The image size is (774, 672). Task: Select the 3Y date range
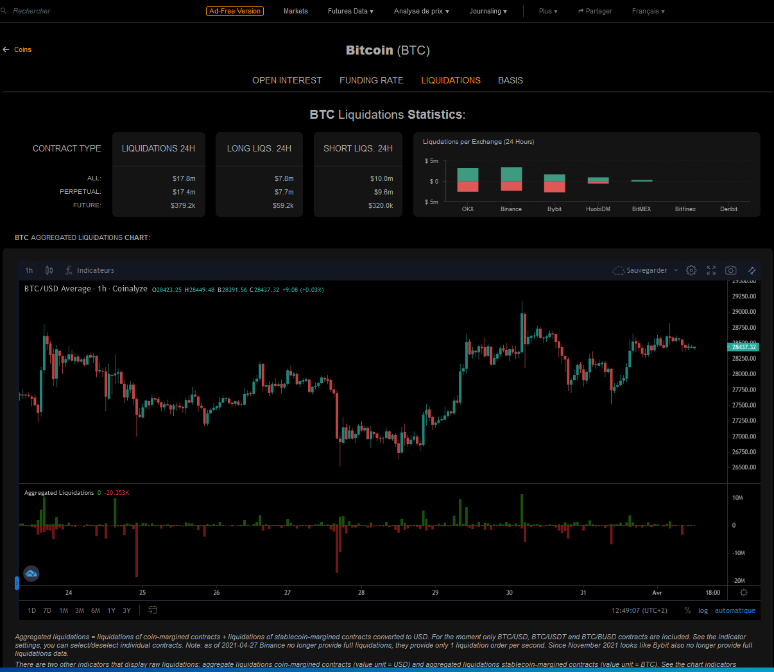(x=126, y=610)
